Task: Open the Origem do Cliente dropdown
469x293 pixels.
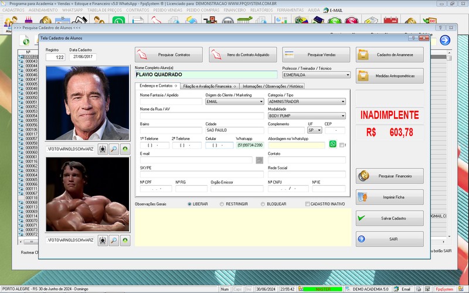Action: click(261, 101)
